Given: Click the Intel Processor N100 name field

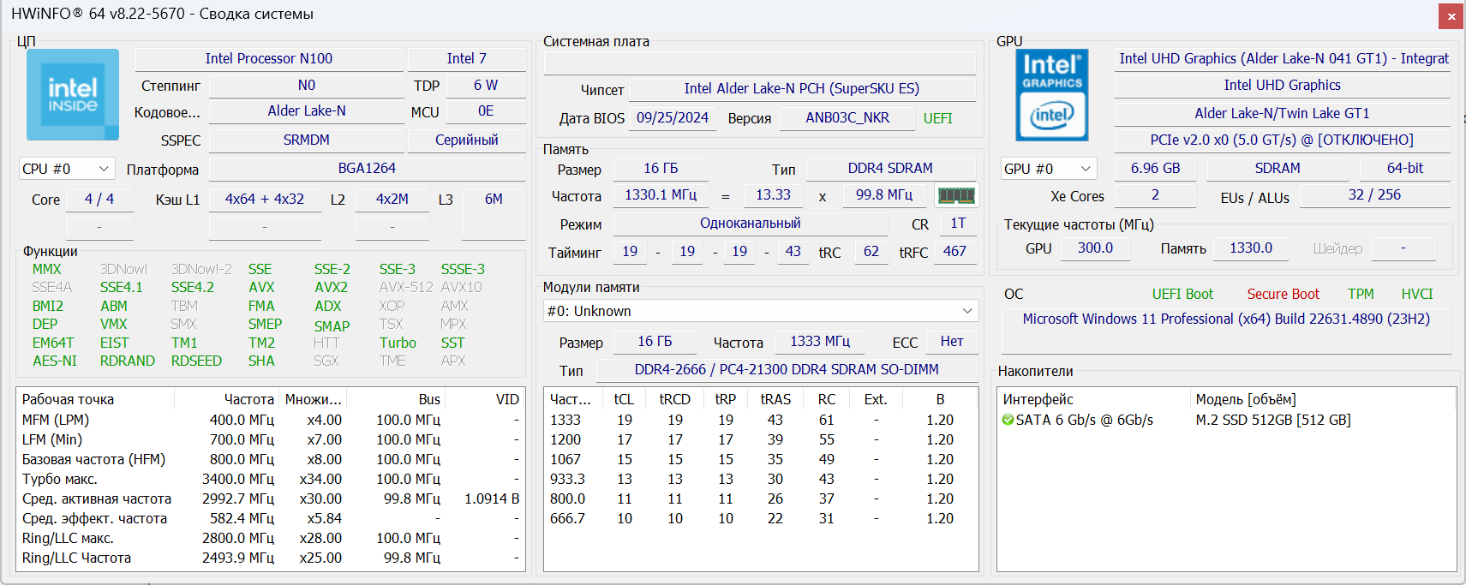Looking at the screenshot, I should coord(269,58).
